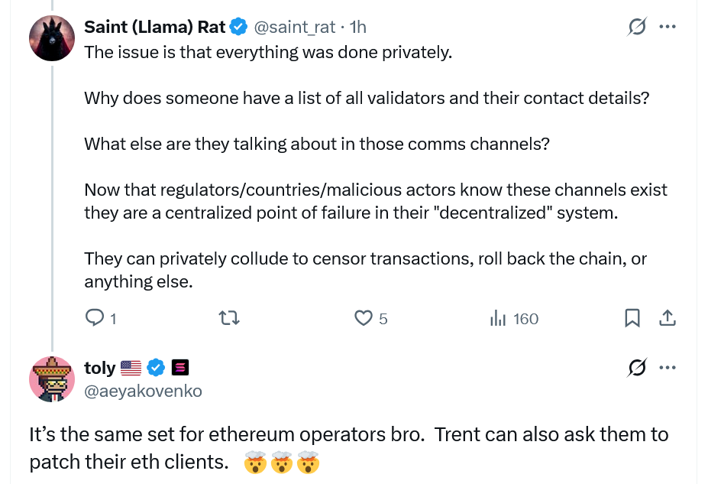Click Solana affiliation badge beside toly
This screenshot has width=708, height=484.
pyautogui.click(x=180, y=368)
